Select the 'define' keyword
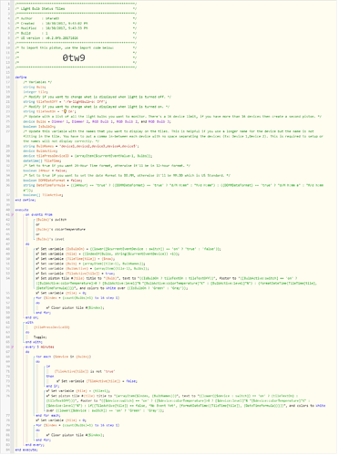Screen dimensions: 339x456 [x=21, y=78]
